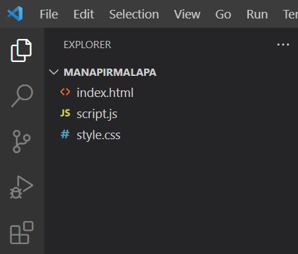Open the Edit menu
The height and width of the screenshot is (254, 298).
click(x=84, y=15)
